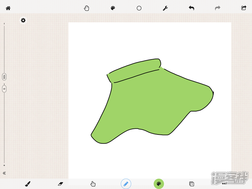
Task: Open canvas settings gear
Action: (x=23, y=20)
